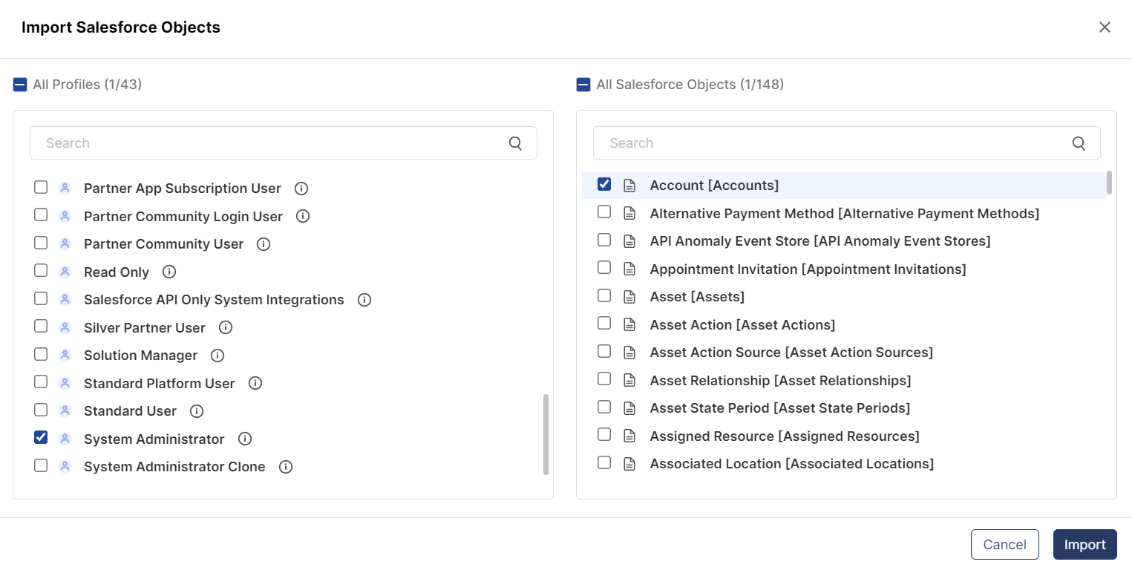Check the Standard User profile
Viewport: 1132px width, 573px height.
tap(41, 410)
